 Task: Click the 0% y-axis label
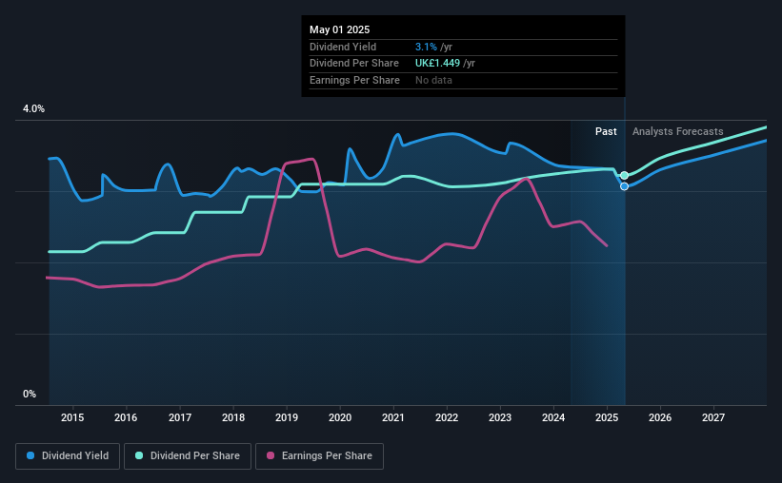[30, 394]
